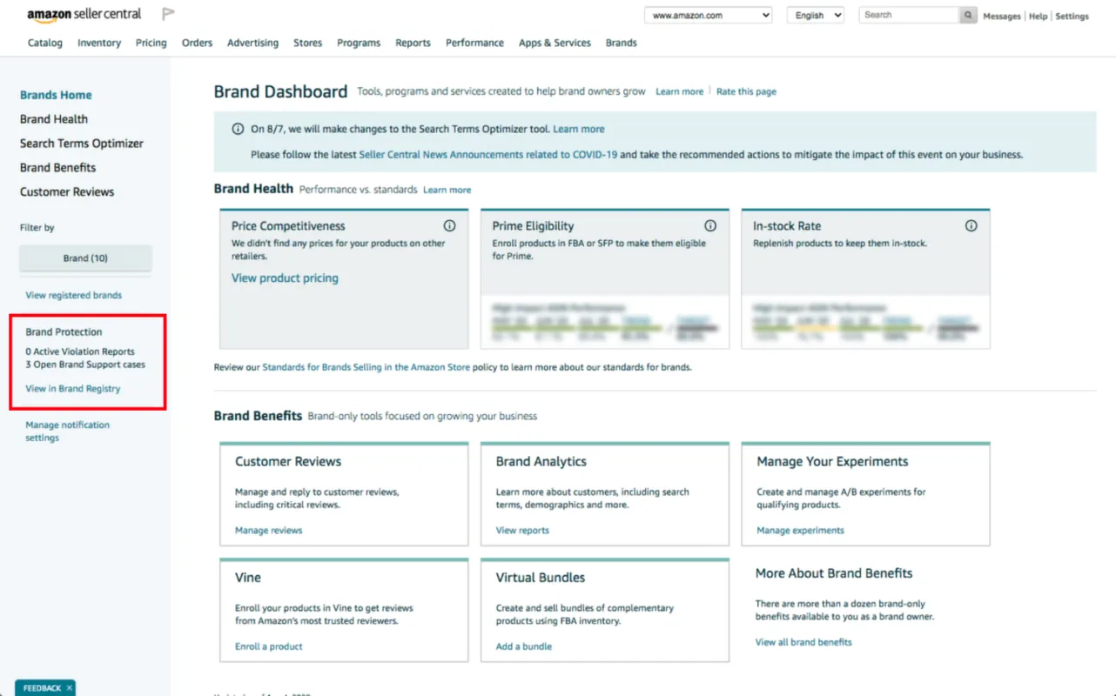The width and height of the screenshot is (1116, 696).
Task: Open Search Terms Optimizer in sidebar
Action: [x=82, y=144]
